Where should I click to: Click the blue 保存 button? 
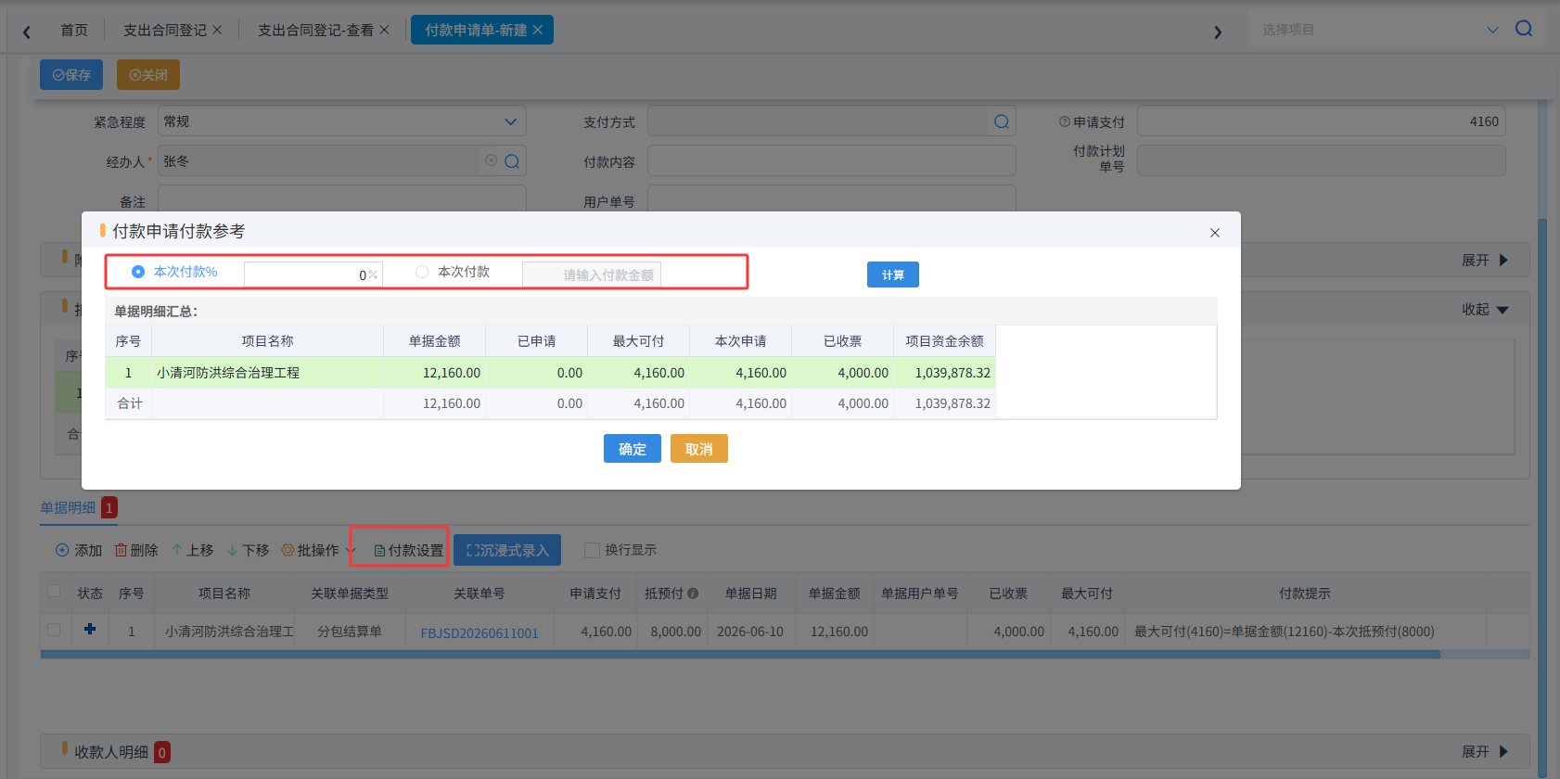click(71, 74)
